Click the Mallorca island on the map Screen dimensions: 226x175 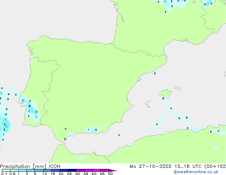[x=165, y=94]
